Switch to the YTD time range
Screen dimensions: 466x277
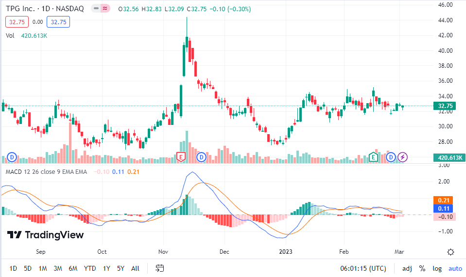coord(89,268)
